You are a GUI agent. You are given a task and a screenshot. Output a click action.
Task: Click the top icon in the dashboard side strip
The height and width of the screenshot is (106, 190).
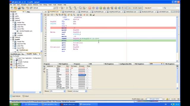tap(11, 57)
